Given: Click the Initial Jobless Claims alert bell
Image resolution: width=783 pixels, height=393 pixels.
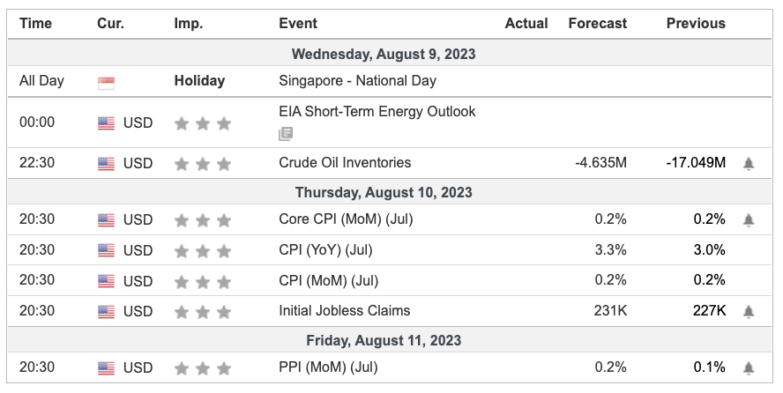Looking at the screenshot, I should (749, 311).
